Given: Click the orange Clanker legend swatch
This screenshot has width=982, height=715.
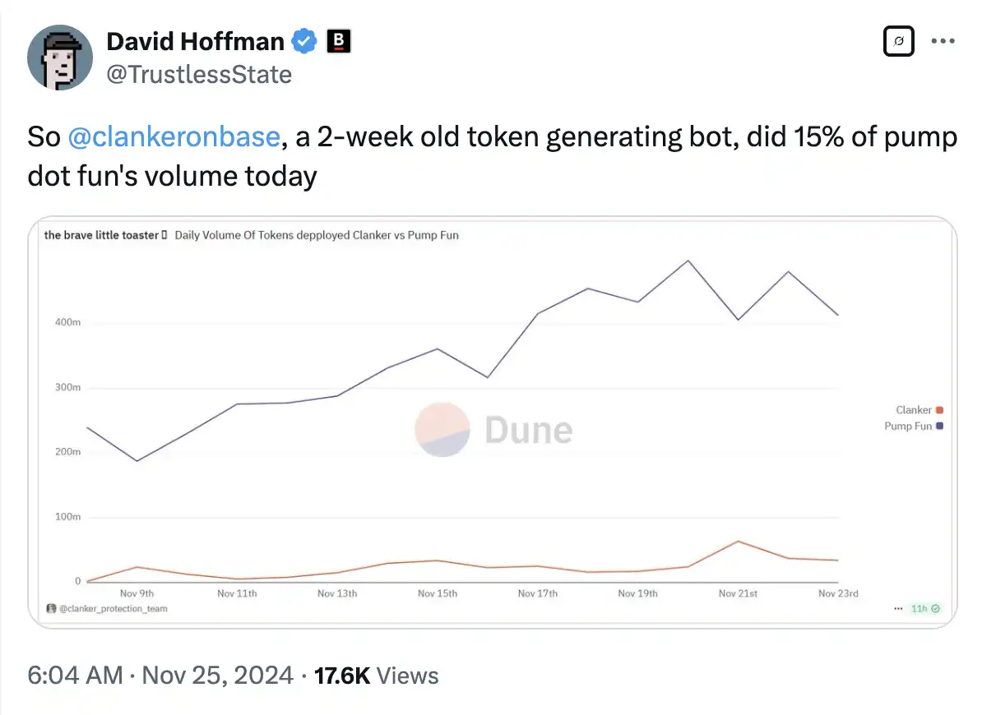Looking at the screenshot, I should [940, 410].
